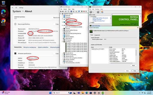Select NVIDIA GeForce GTX 1050 Ti in Items list

coord(98,49)
